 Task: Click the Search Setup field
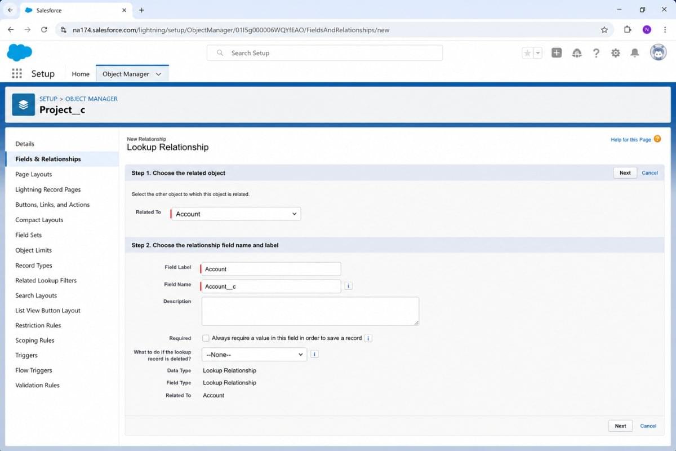pyautogui.click(x=325, y=53)
